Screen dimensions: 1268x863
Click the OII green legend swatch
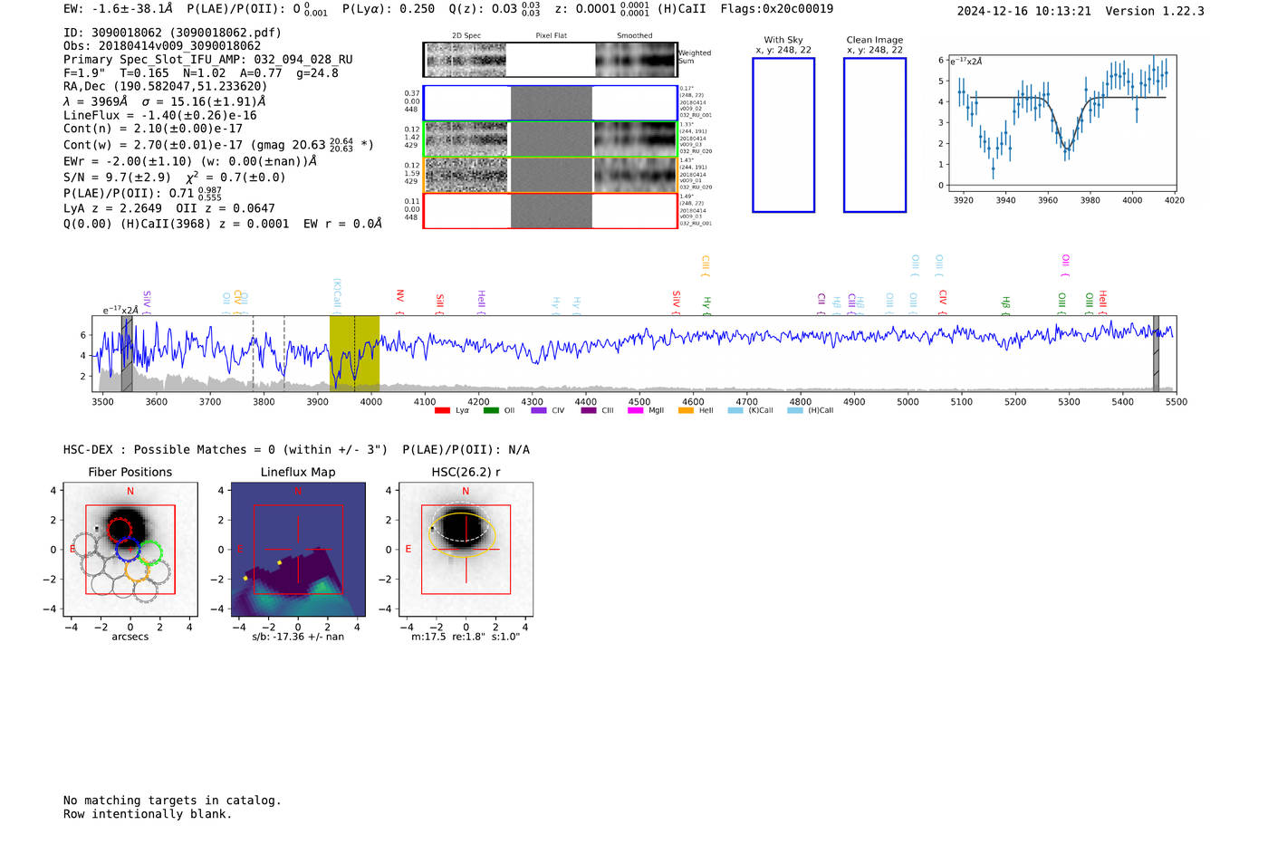click(x=491, y=411)
